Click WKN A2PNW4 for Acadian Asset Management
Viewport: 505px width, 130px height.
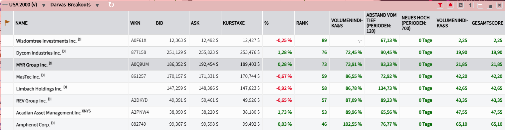[x=140, y=112]
